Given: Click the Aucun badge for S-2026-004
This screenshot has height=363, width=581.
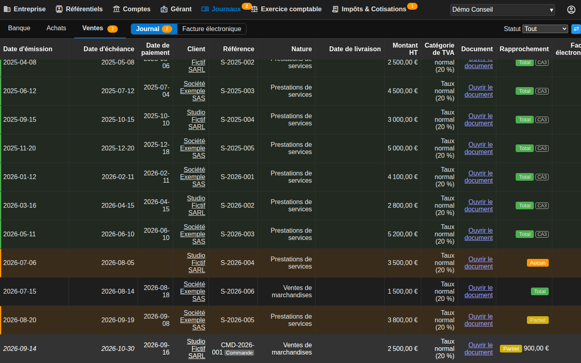Looking at the screenshot, I should [x=537, y=263].
